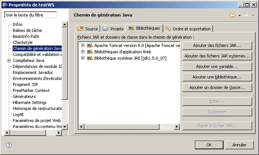Switch to the Source tab

click(x=88, y=29)
